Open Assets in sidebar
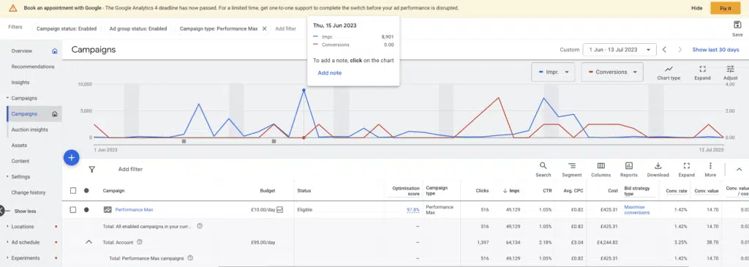The height and width of the screenshot is (267, 749). pos(19,145)
